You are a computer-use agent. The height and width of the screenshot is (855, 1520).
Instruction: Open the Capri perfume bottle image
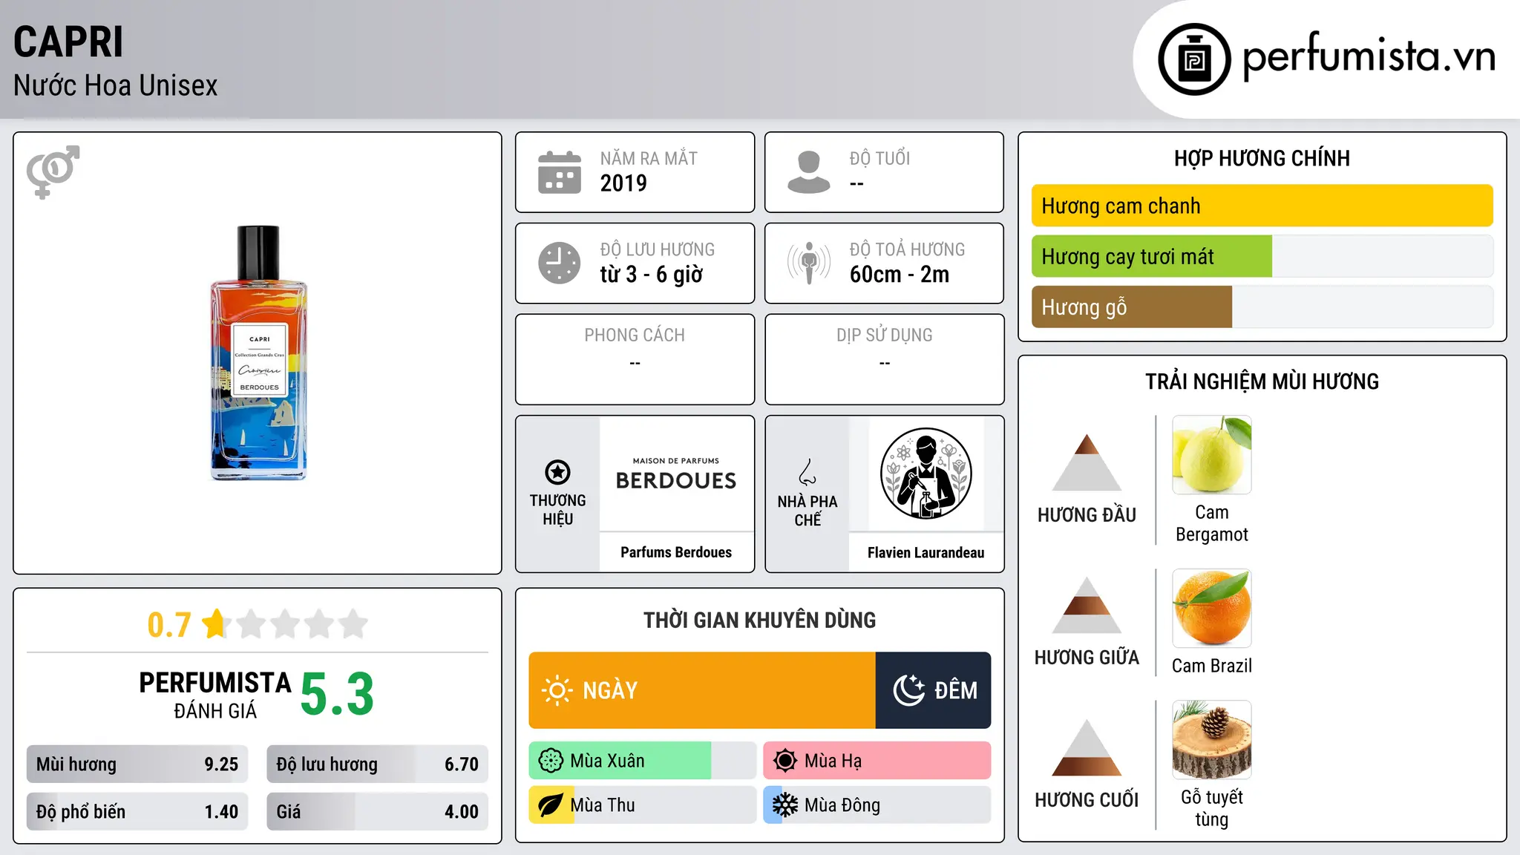pyautogui.click(x=258, y=353)
